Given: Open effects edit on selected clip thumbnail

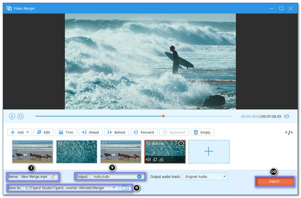Looking at the screenshot, I should 155,159.
